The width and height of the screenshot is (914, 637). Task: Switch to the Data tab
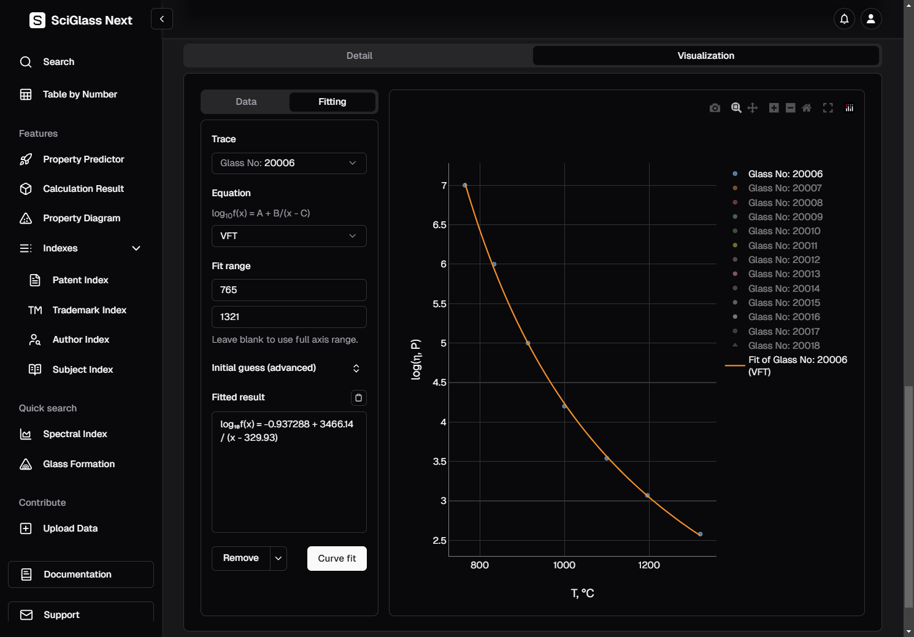(x=246, y=102)
